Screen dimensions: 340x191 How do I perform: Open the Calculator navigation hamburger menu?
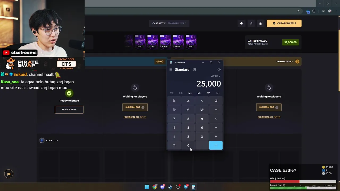pyautogui.click(x=171, y=70)
